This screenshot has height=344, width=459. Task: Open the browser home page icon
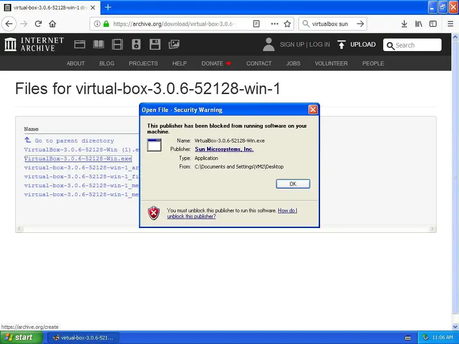pyautogui.click(x=52, y=24)
